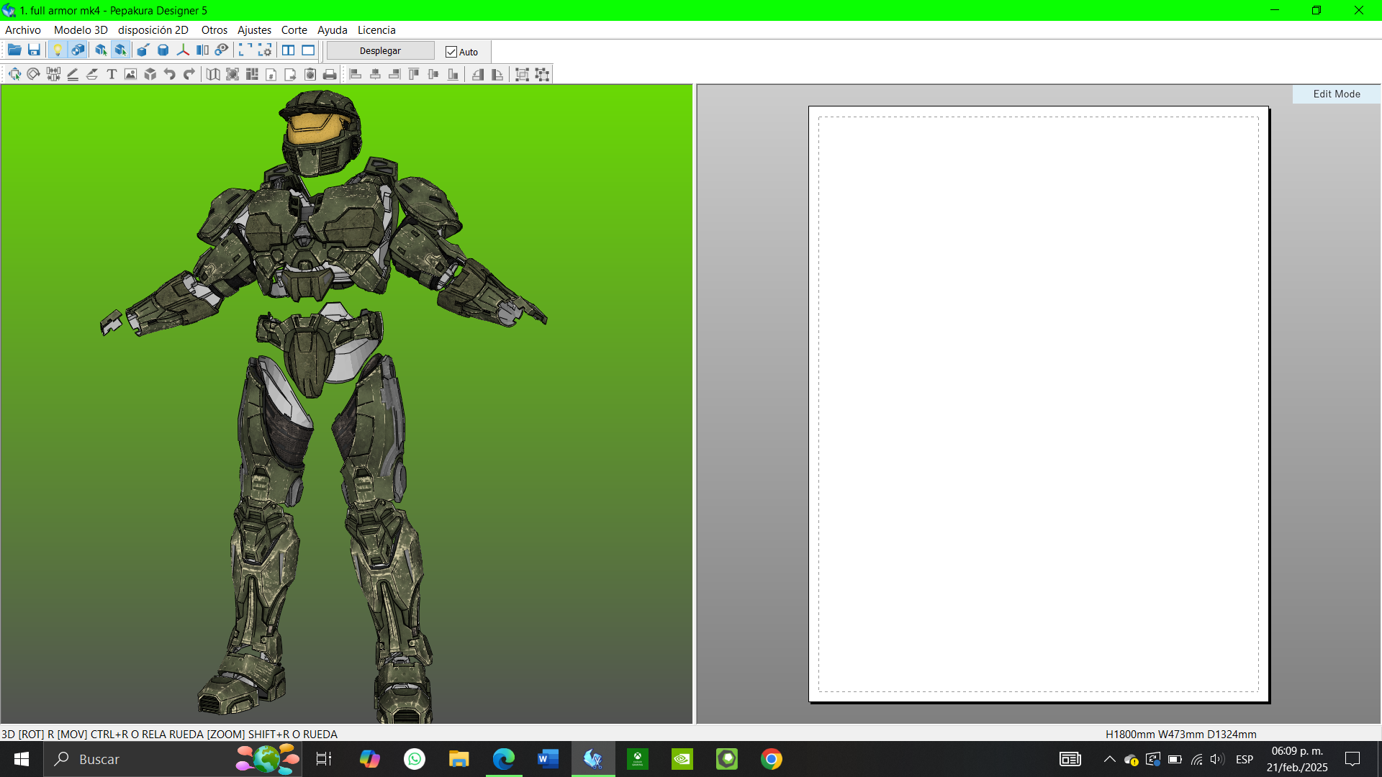Open the Archivo menu
Screen dimensions: 1382x777
(23, 30)
